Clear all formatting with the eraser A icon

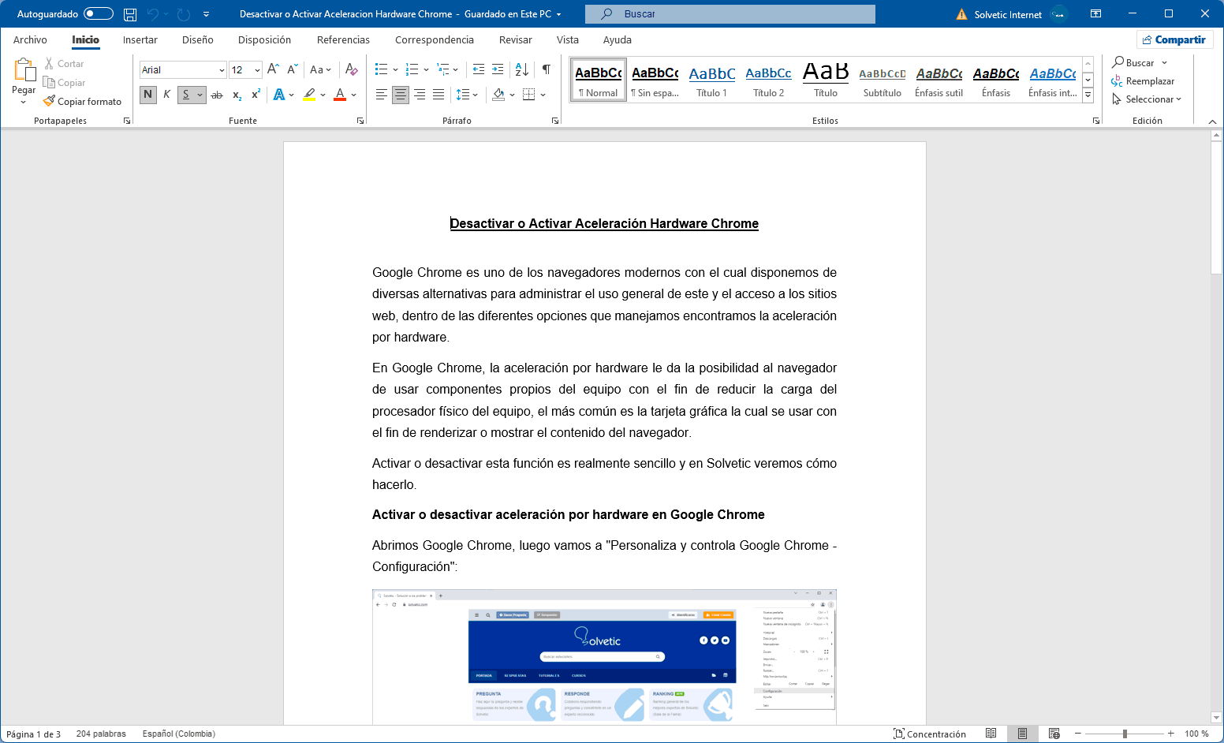tap(352, 69)
